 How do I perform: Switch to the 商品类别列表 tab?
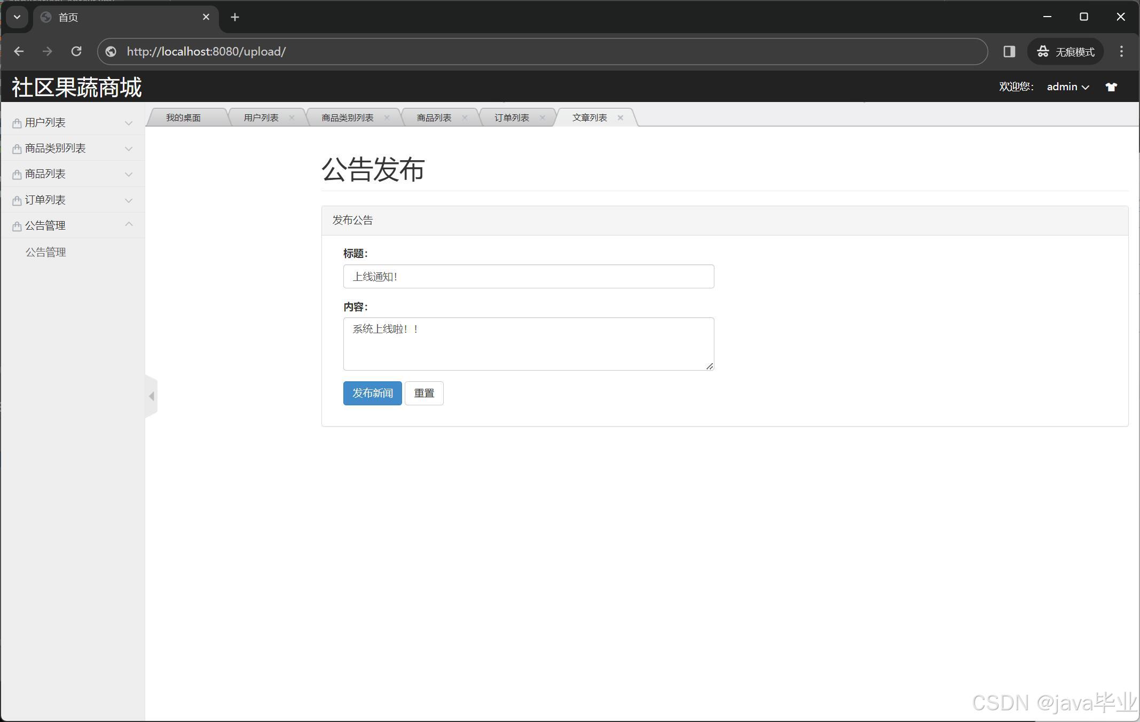point(348,117)
